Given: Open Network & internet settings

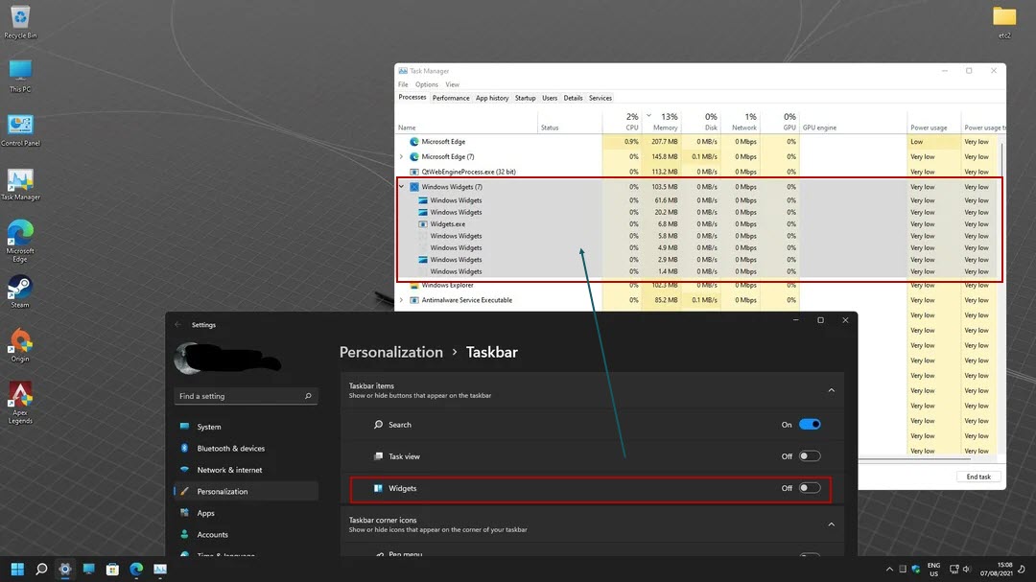Looking at the screenshot, I should pyautogui.click(x=246, y=470).
